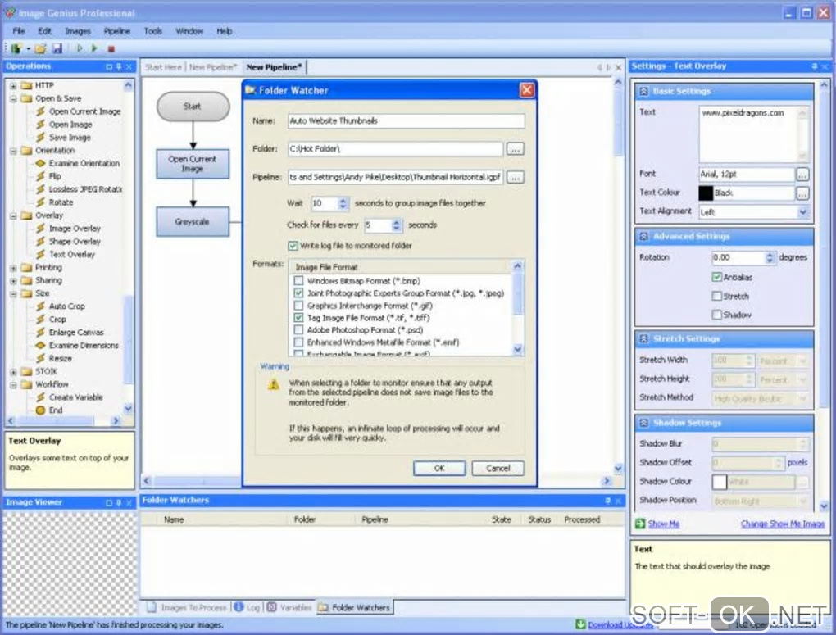
Task: Switch to the Start Here tab
Action: point(163,67)
